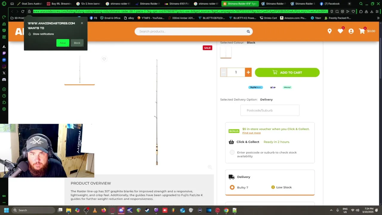Select the rod thumbnail image
This screenshot has height=215, width=382.
[x=79, y=70]
